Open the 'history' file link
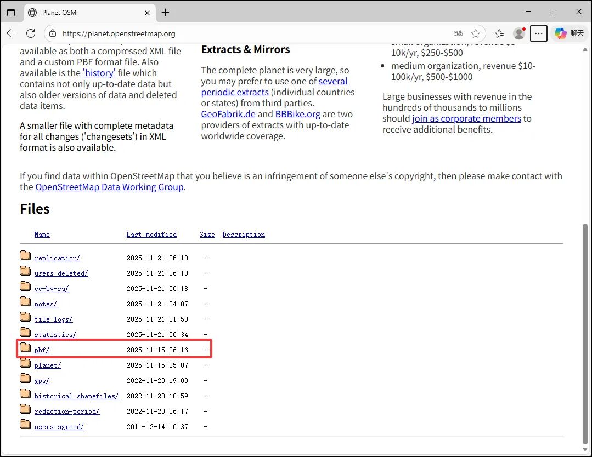This screenshot has height=457, width=592. click(x=99, y=73)
